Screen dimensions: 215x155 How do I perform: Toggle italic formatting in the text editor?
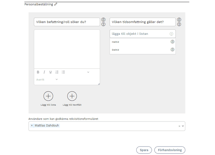(44, 72)
